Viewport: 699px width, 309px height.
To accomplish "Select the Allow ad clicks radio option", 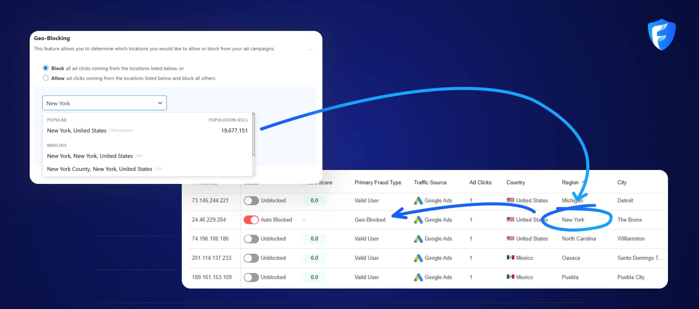I will [x=45, y=78].
